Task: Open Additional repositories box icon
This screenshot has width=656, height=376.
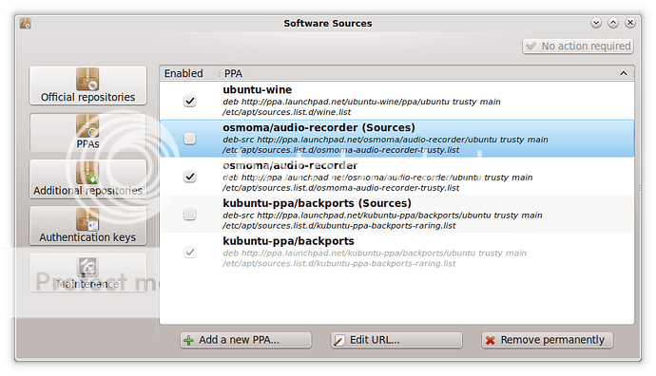Action: tap(87, 173)
